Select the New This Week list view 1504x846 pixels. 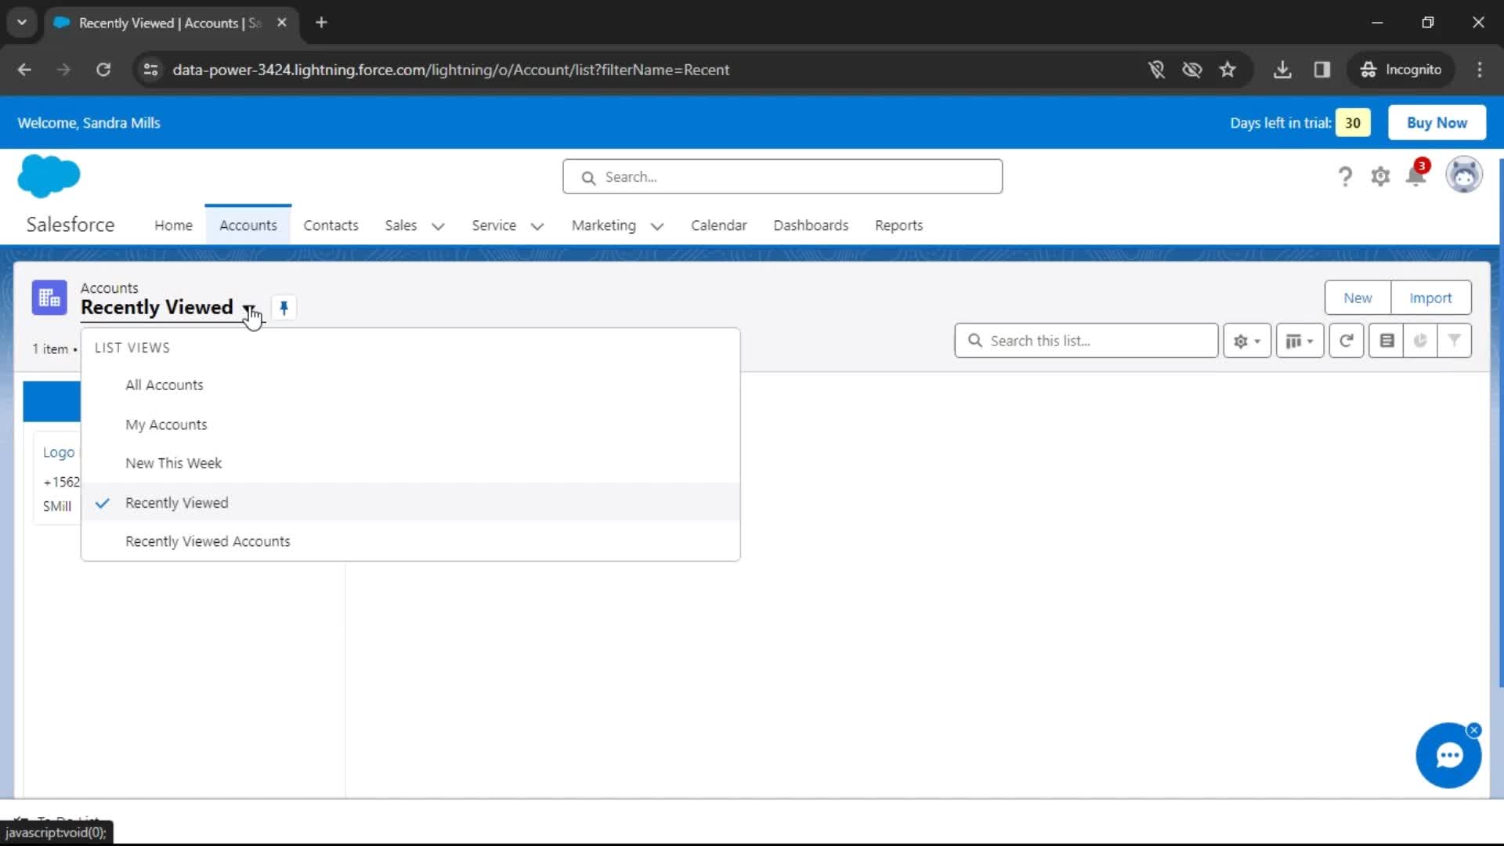click(410, 463)
